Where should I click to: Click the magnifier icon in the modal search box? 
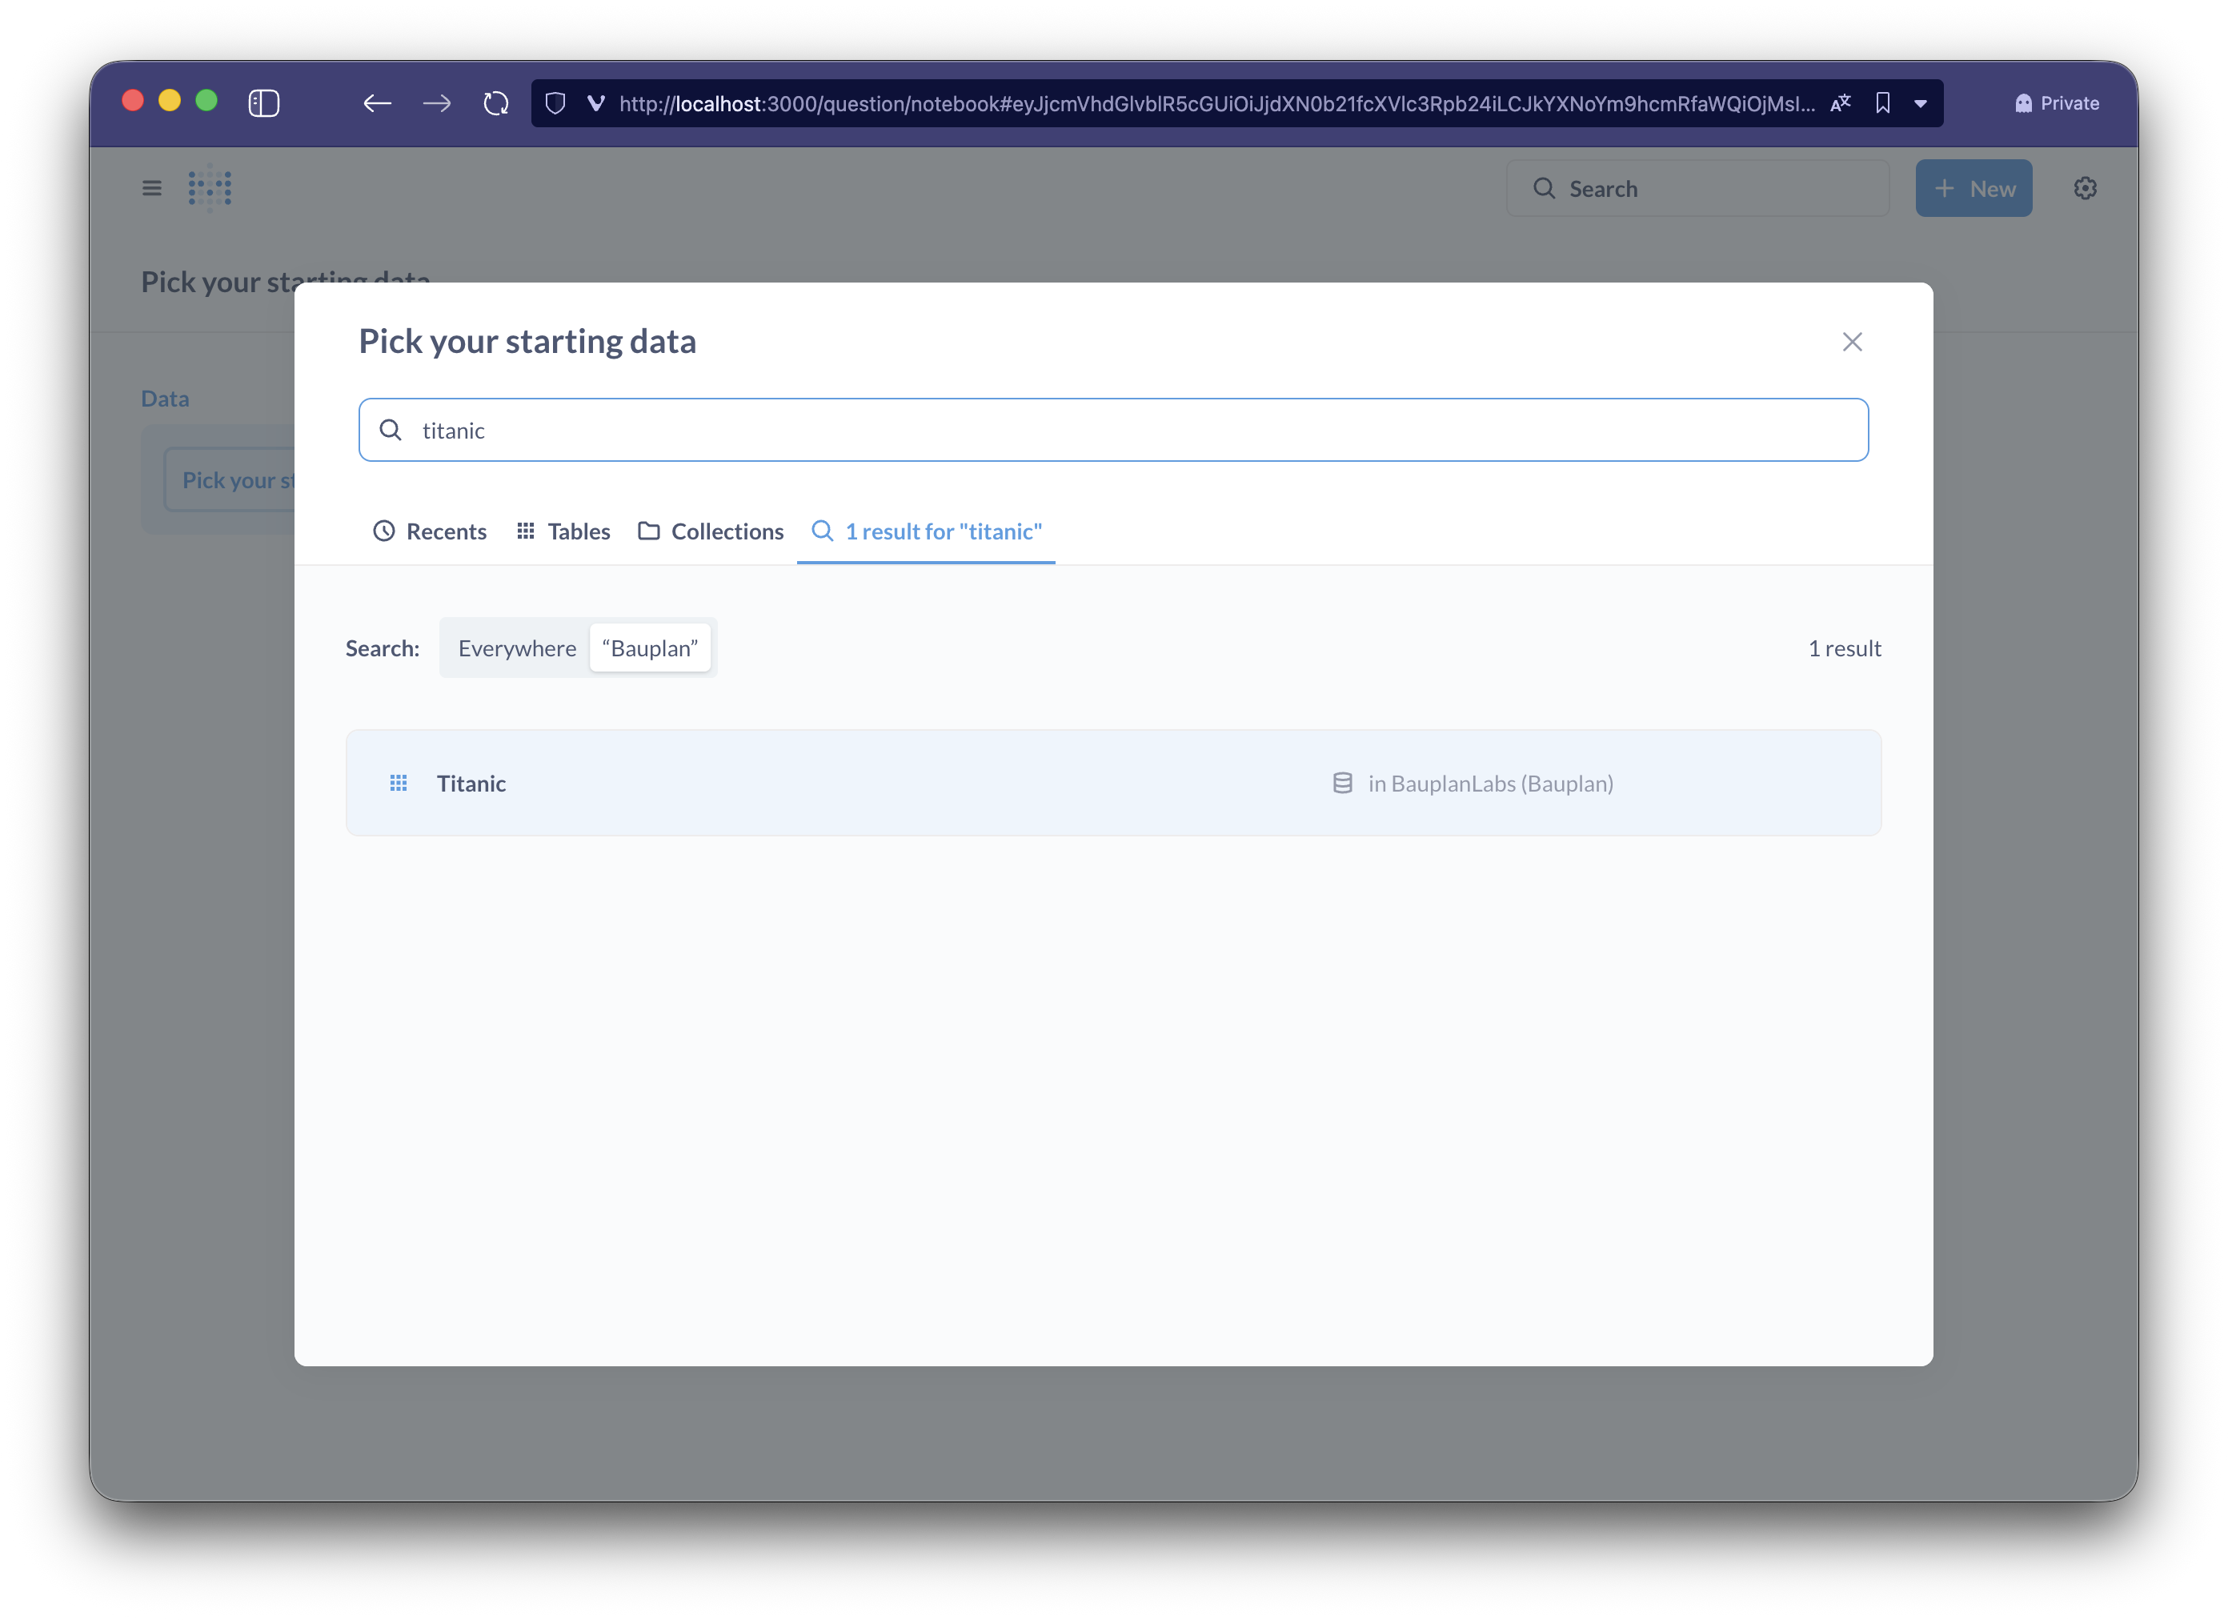390,431
